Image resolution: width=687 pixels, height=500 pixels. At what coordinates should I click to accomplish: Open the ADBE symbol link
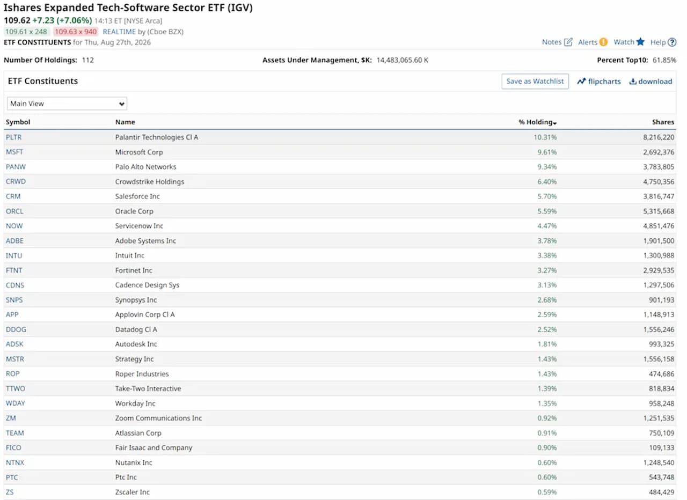pyautogui.click(x=14, y=241)
